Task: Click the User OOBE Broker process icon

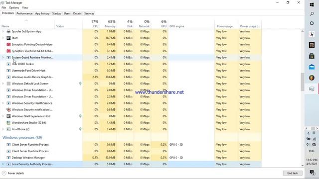Action: pos(8,64)
